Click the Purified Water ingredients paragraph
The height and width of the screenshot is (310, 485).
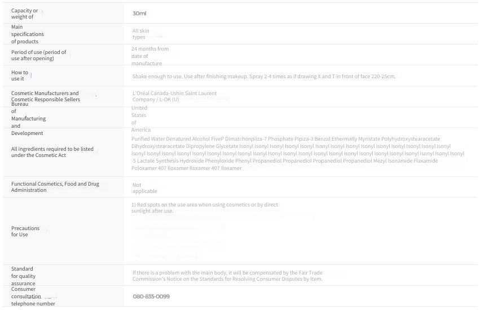(298, 153)
